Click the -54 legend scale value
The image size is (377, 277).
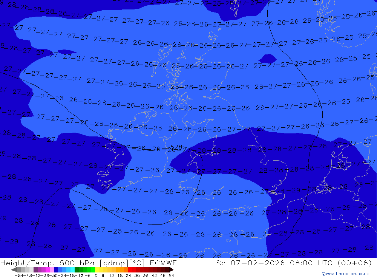tap(19, 275)
